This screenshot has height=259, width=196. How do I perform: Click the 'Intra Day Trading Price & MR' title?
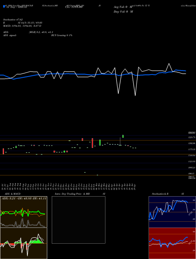click(72, 194)
